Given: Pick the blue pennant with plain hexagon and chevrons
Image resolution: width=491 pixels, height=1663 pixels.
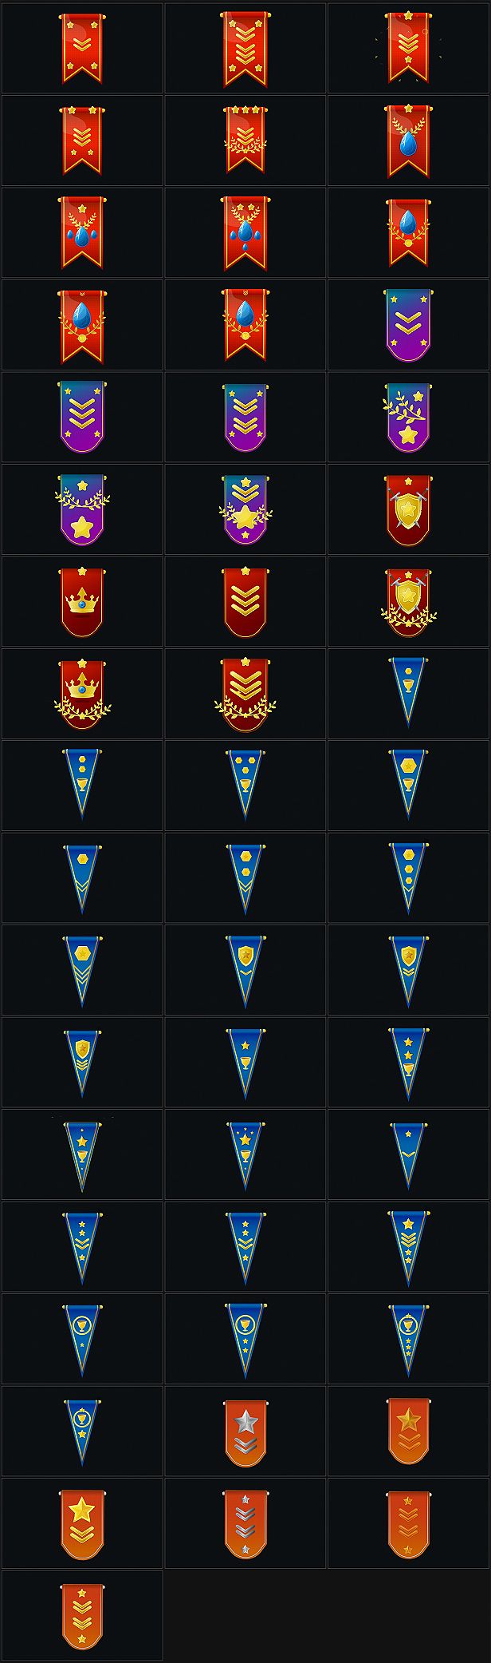Looking at the screenshot, I should [82, 877].
